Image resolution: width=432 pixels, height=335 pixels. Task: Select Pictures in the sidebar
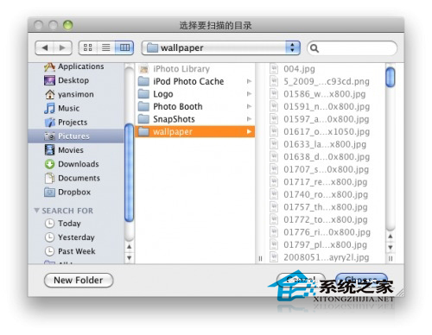tap(76, 136)
